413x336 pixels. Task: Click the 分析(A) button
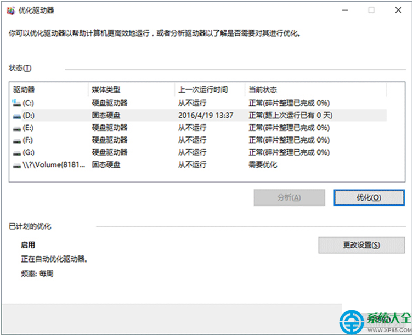[x=289, y=197]
